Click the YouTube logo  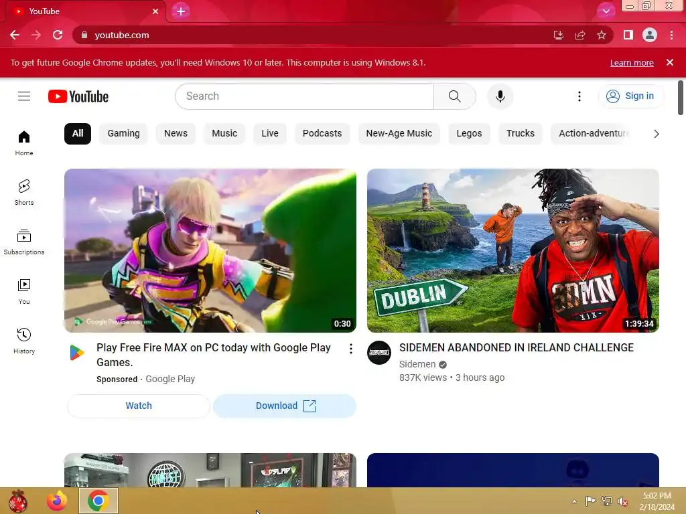click(78, 96)
